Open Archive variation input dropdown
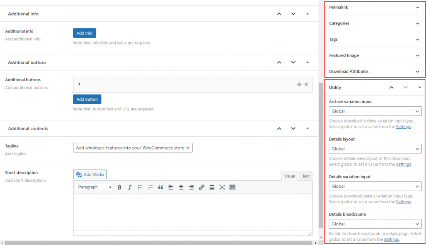 click(x=375, y=111)
